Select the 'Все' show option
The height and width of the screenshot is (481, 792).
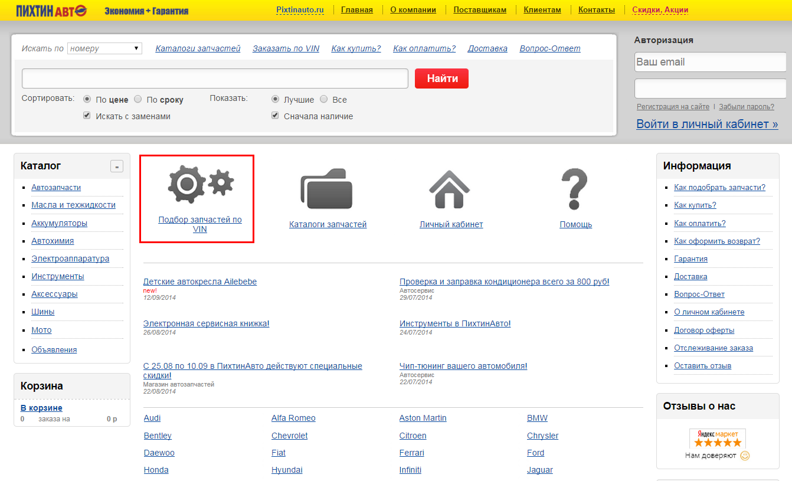click(323, 99)
